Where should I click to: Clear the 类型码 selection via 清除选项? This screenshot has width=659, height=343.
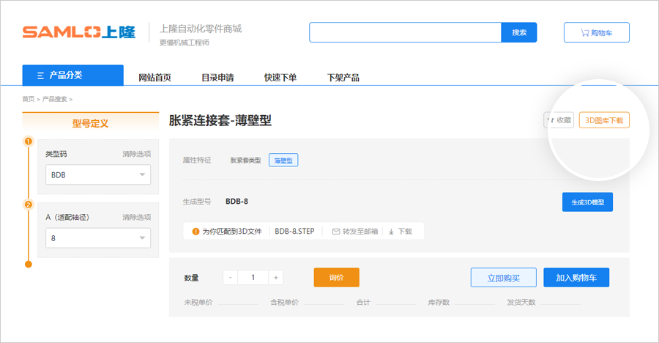tap(136, 154)
